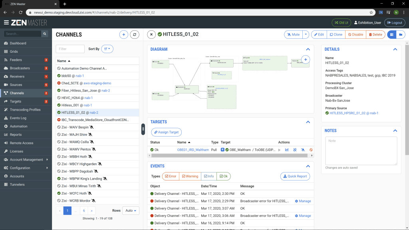The height and width of the screenshot is (230, 409).
Task: Collapse the Notes section
Action: 395,131
